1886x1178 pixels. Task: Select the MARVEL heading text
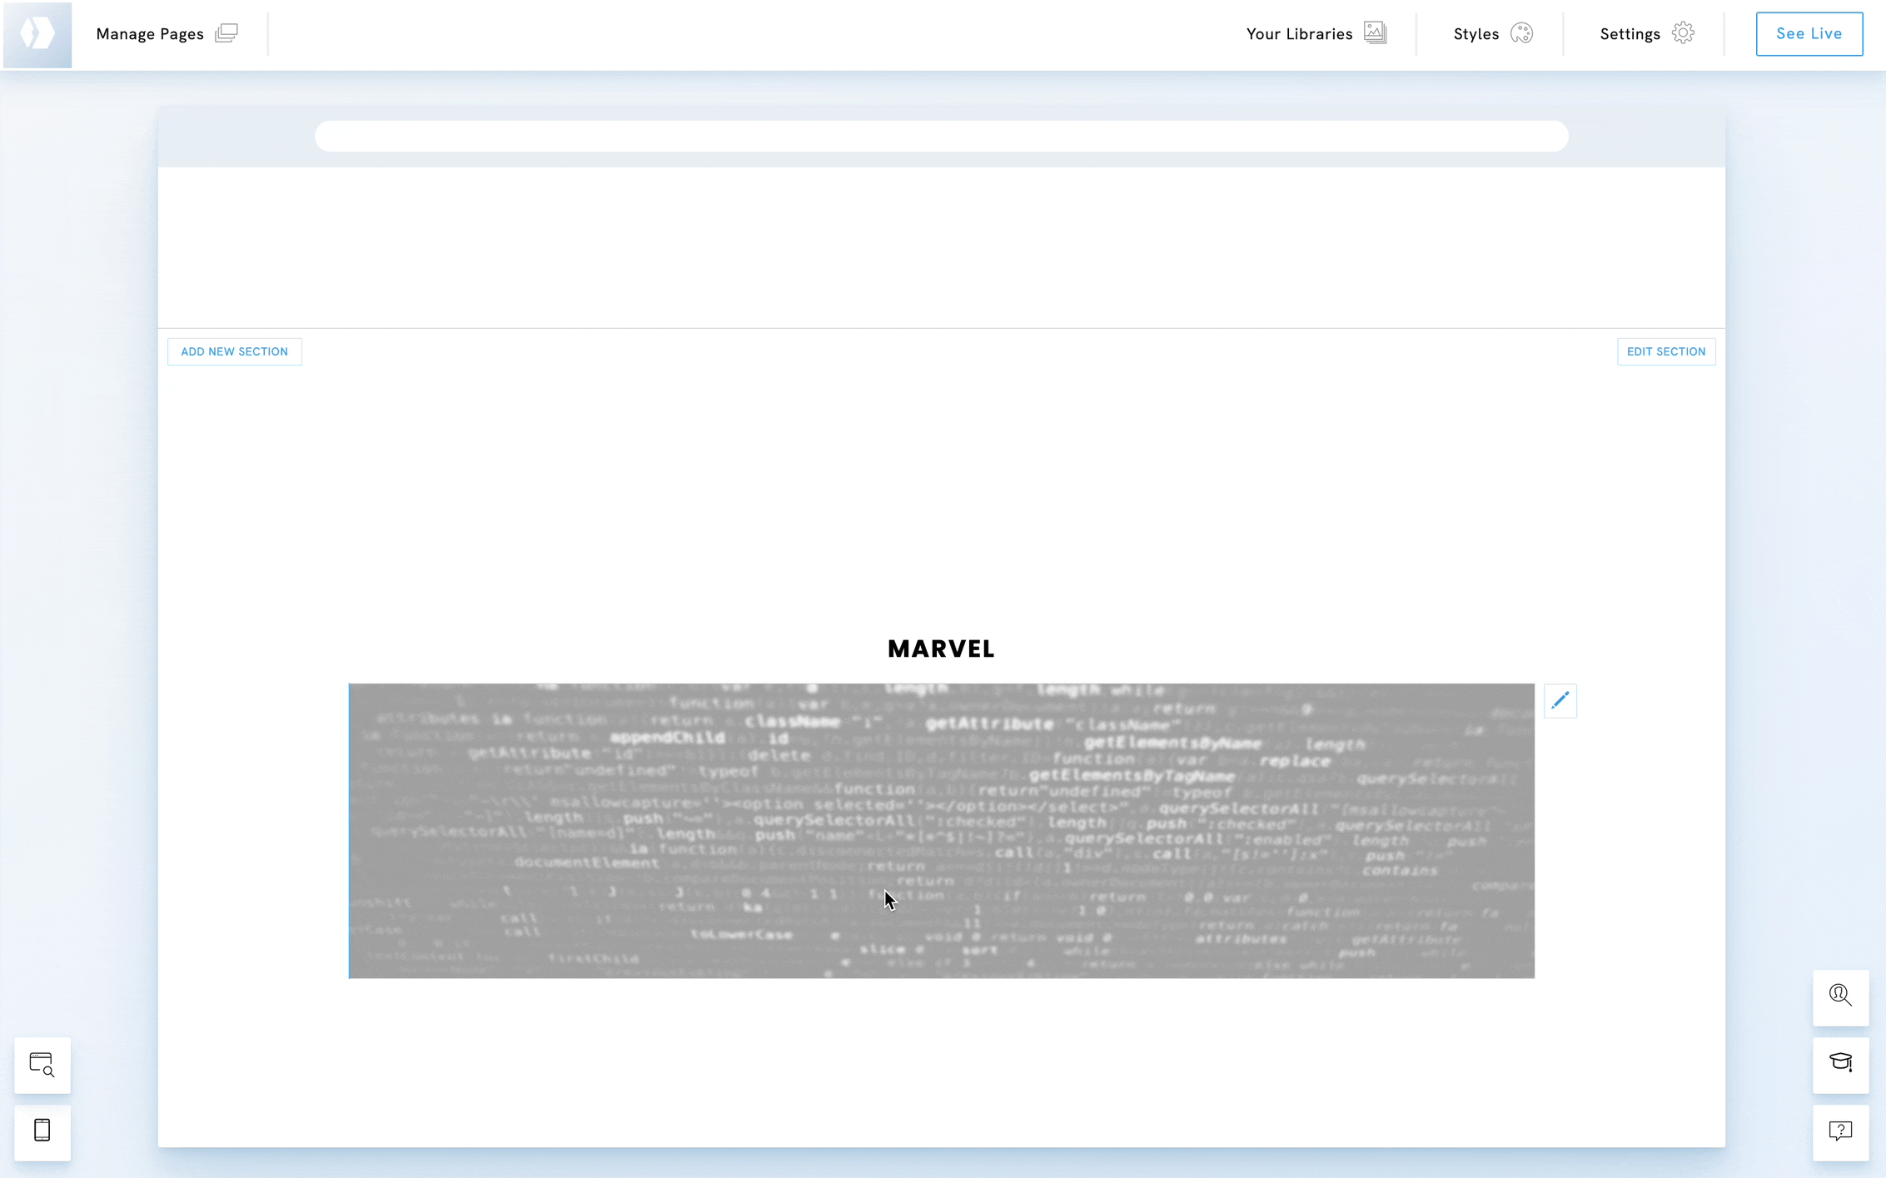click(x=941, y=649)
